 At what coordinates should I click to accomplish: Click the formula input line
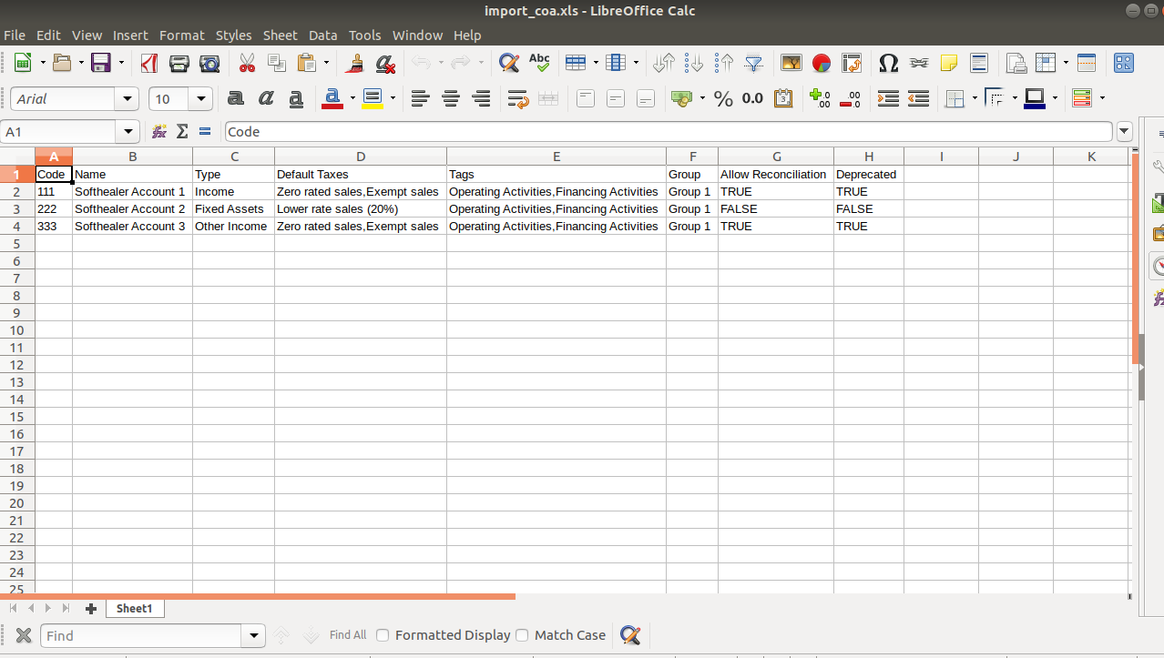pos(669,132)
